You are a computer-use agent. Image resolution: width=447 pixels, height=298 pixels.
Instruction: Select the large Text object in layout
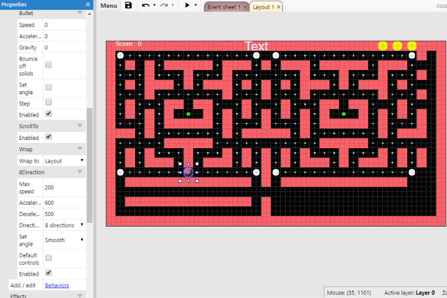point(256,46)
